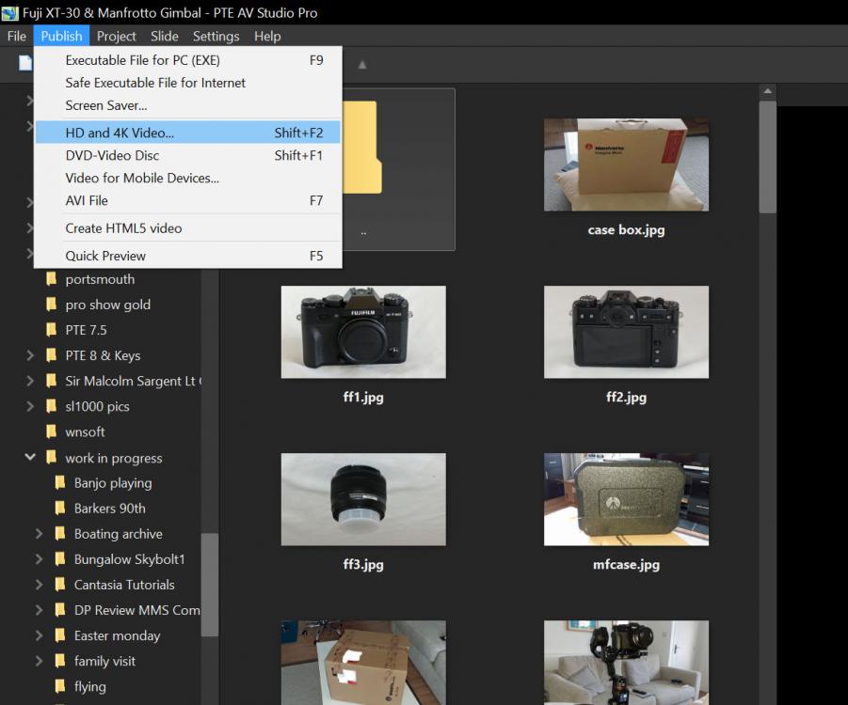Open the Settings menu
The image size is (848, 705).
(216, 37)
